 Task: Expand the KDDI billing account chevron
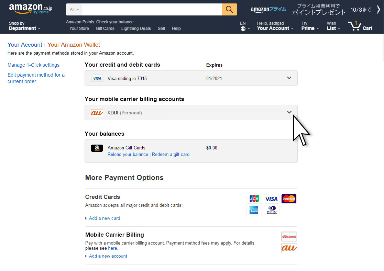click(289, 112)
